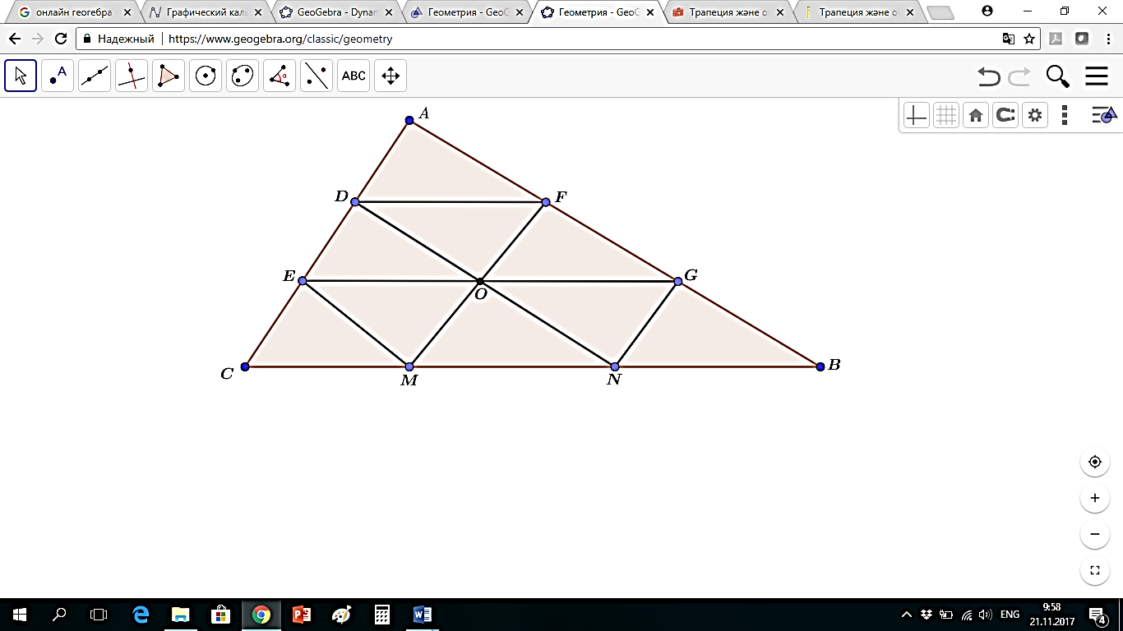Select the Line tool

click(95, 76)
